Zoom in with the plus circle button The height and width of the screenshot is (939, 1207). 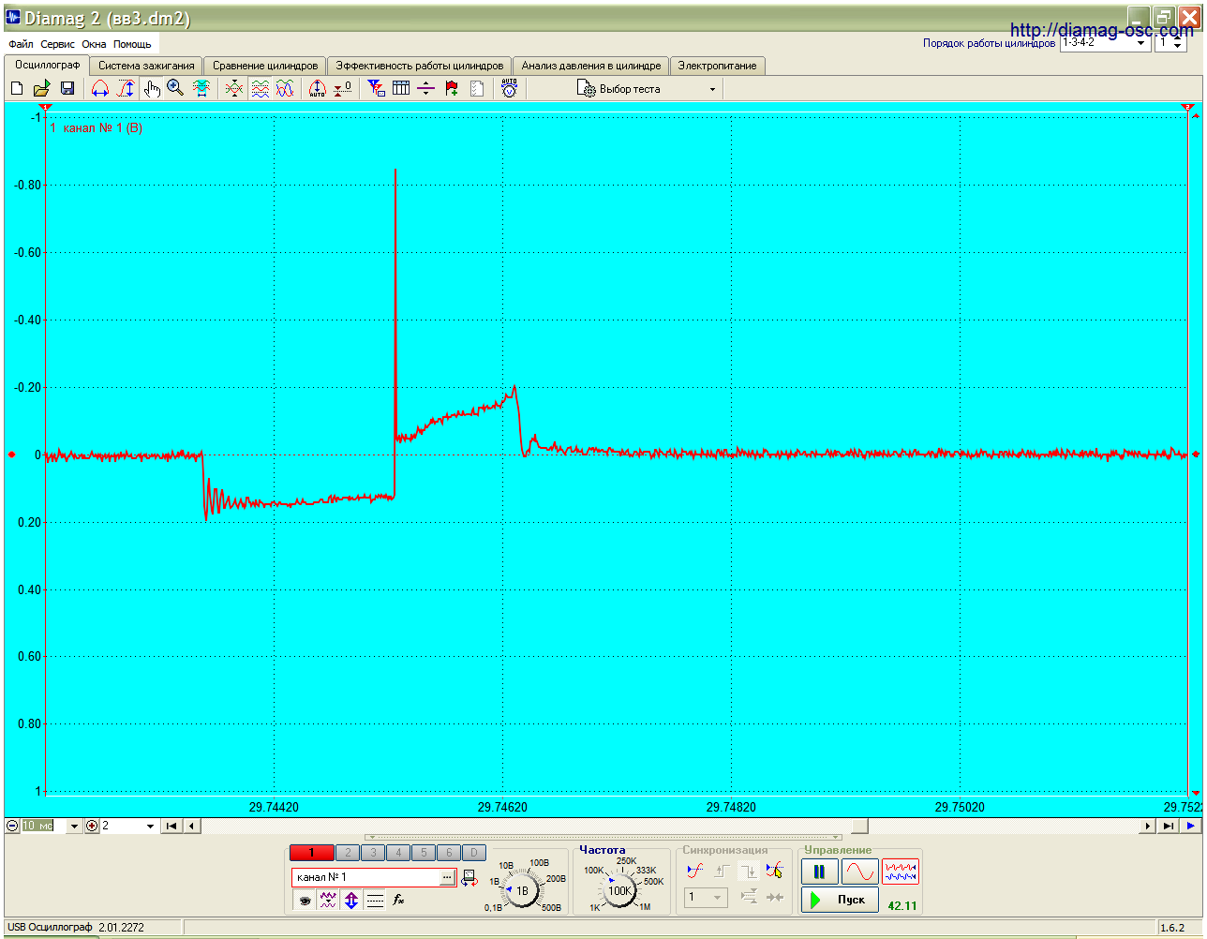92,826
